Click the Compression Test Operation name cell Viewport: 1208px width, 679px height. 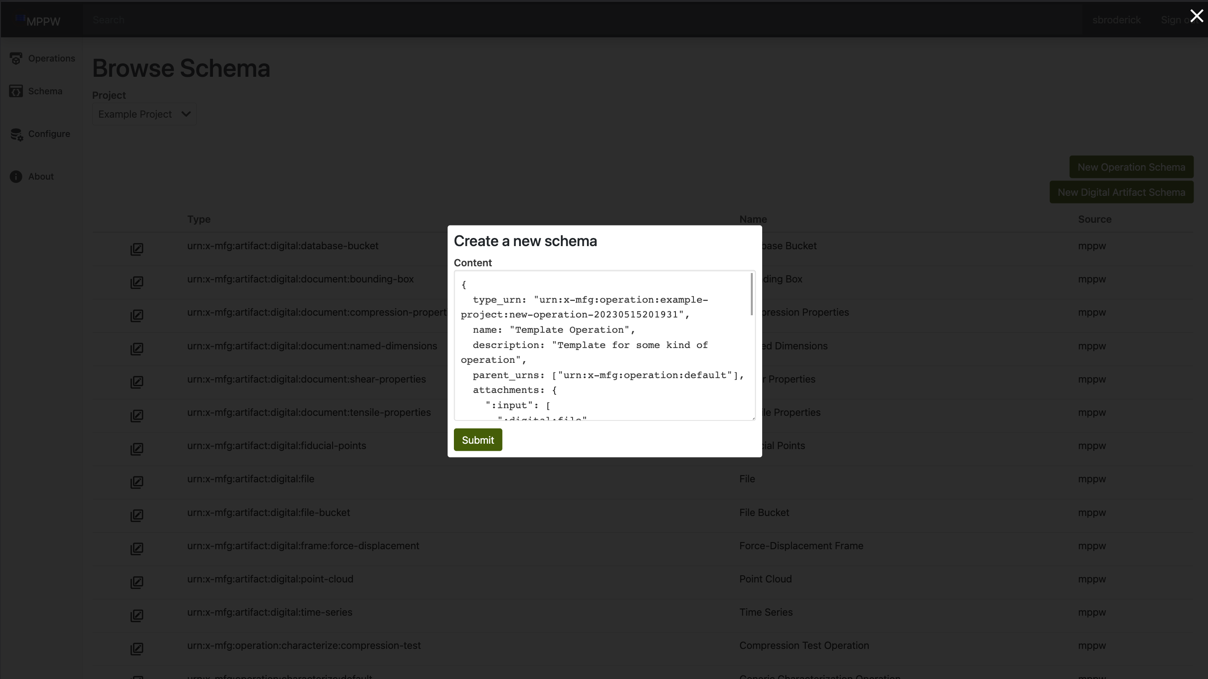pyautogui.click(x=804, y=646)
